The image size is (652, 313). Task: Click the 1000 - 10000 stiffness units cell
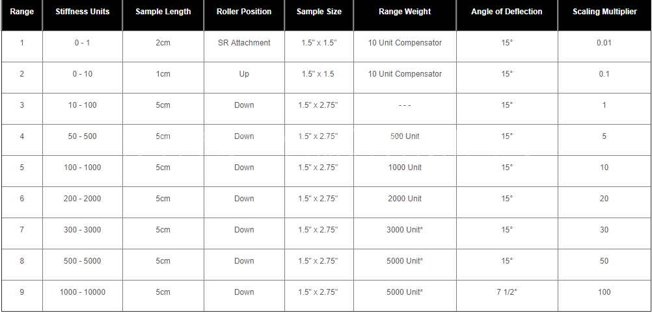83,292
